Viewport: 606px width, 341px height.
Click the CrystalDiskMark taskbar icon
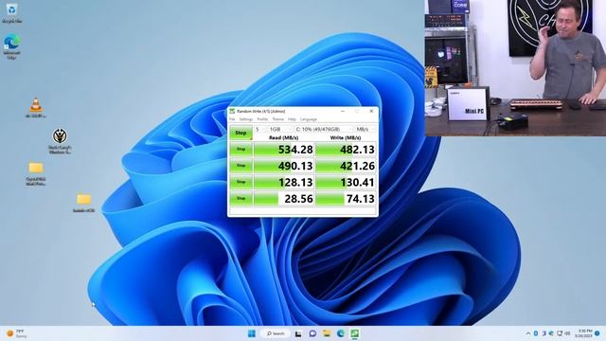355,333
